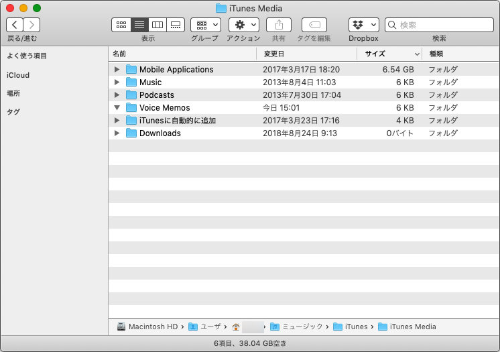Click the iTunes Media title bar folder icon
The width and height of the screenshot is (500, 352).
click(221, 8)
